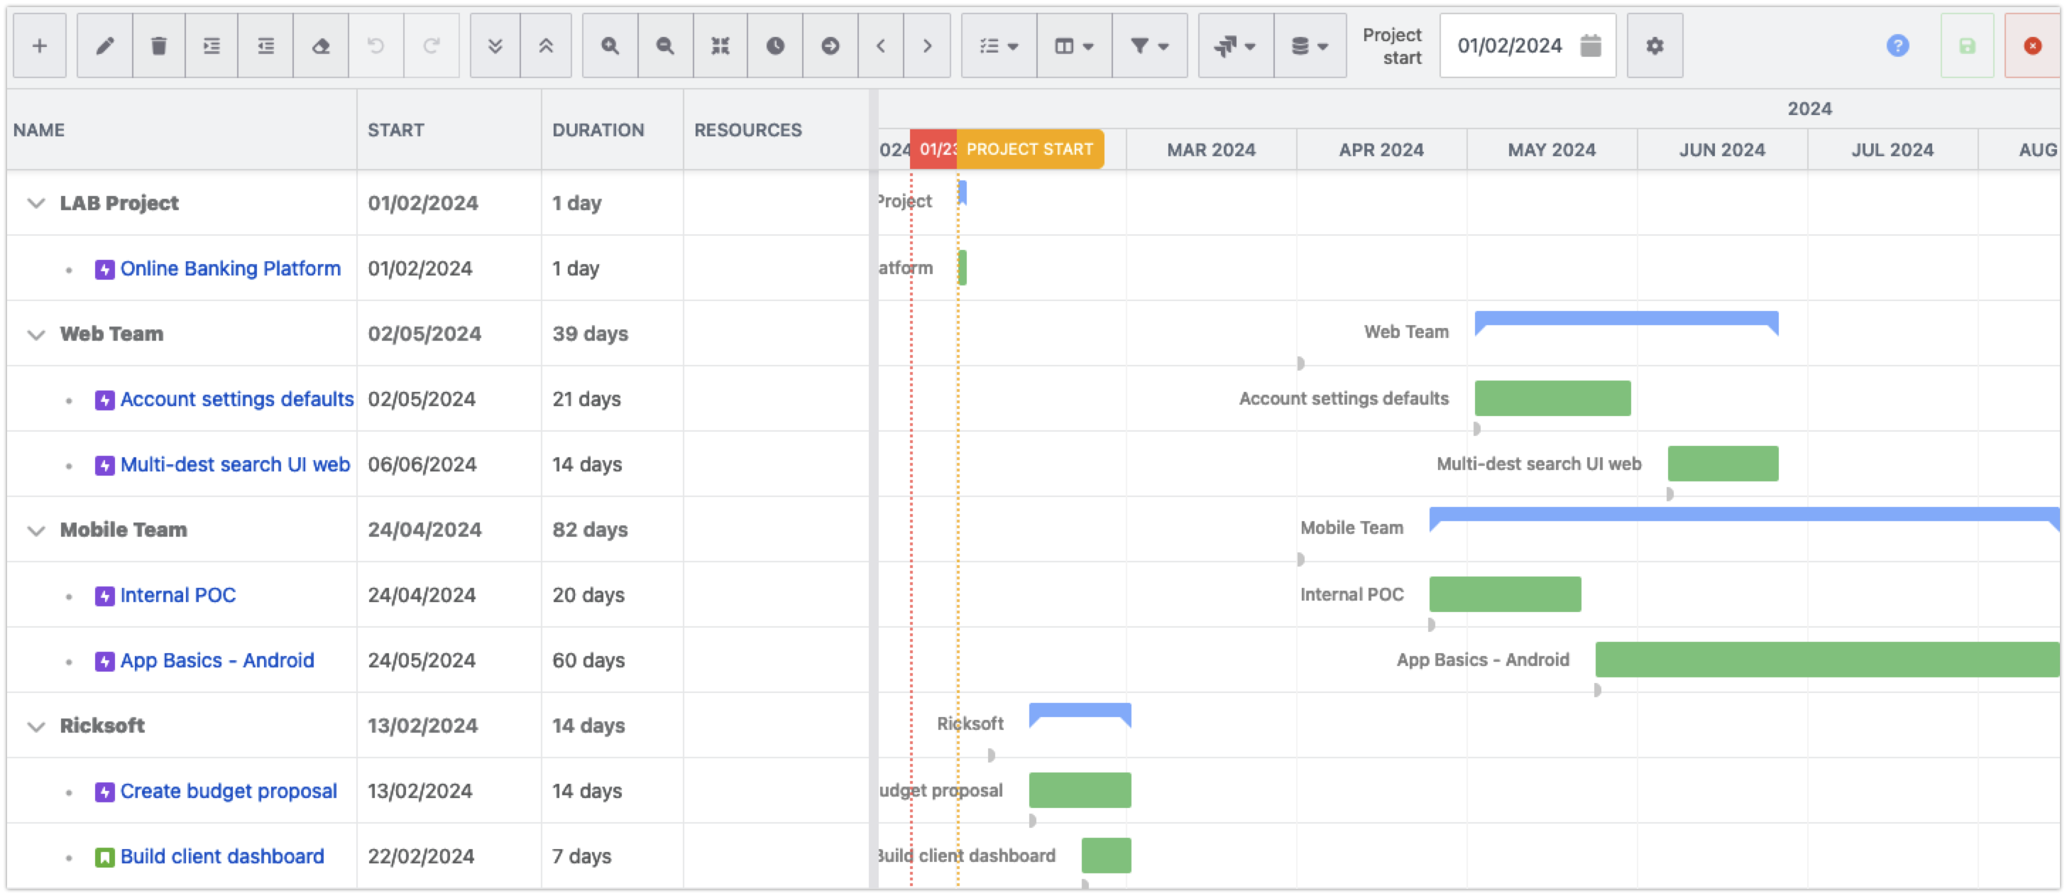Collapse the Ricksoft section

pyautogui.click(x=35, y=726)
